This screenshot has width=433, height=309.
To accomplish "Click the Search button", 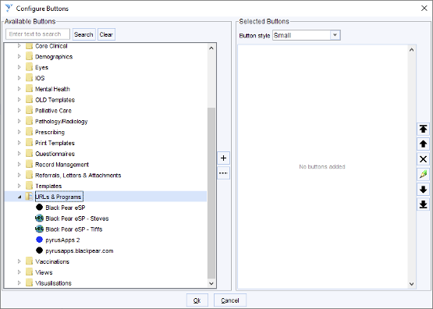I will click(x=83, y=34).
